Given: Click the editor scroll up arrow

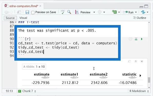Looking at the screenshot, I should coord(149,22).
